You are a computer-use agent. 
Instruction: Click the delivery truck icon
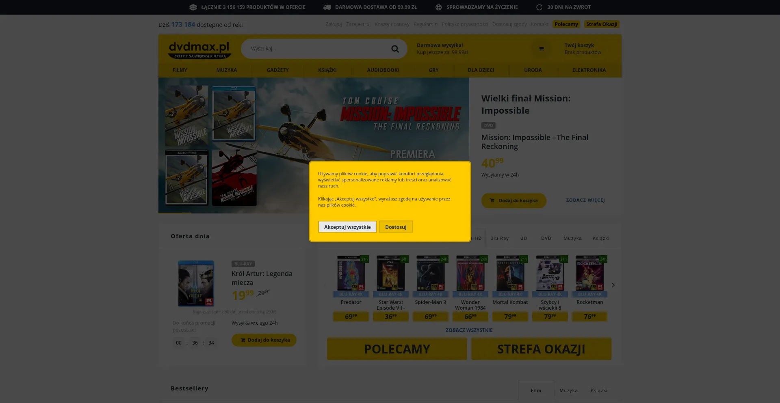(327, 7)
